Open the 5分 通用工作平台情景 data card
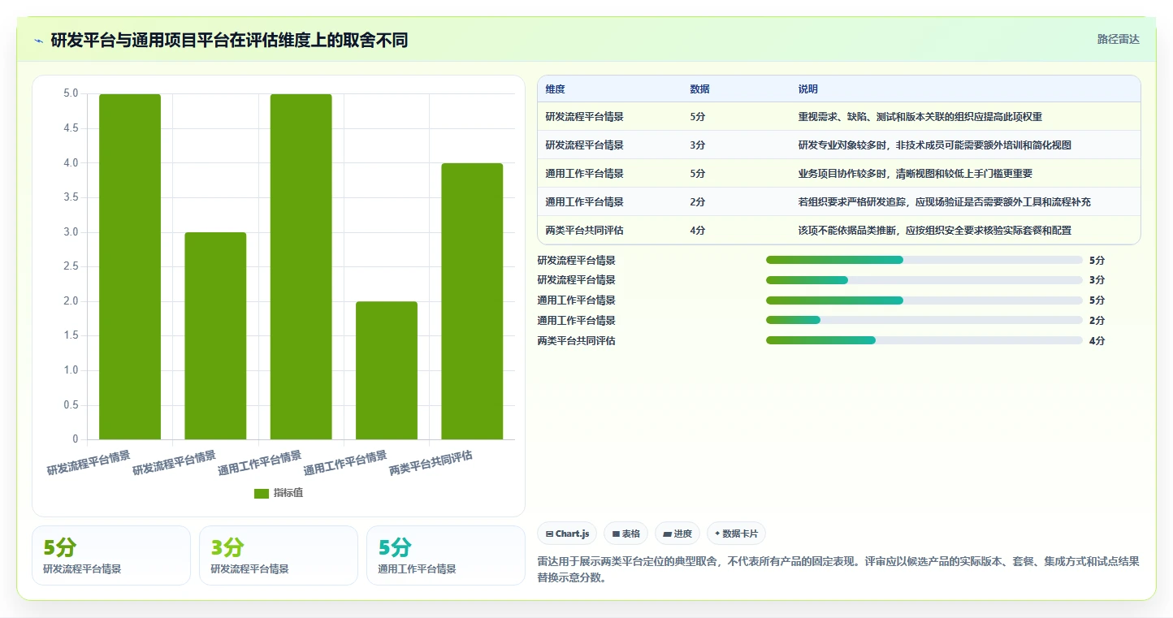 [446, 555]
